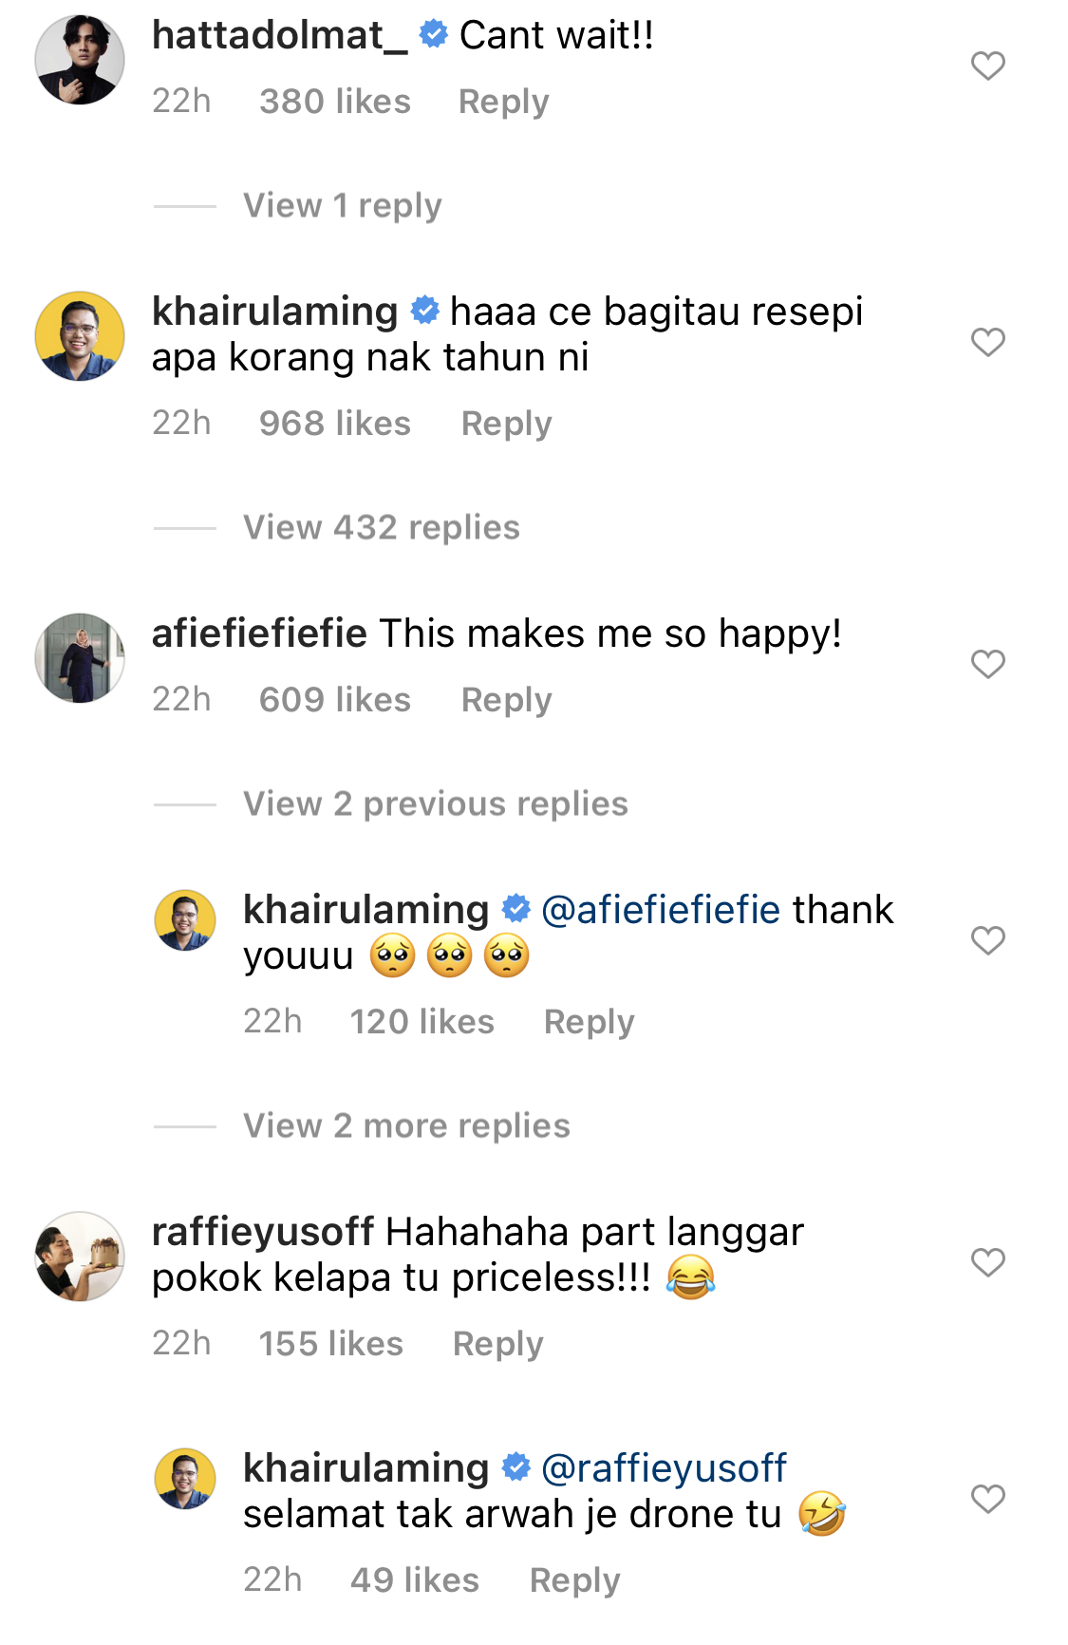Screen dimensions: 1068x1645
Task: Open hattadolmat_ profile picture
Action: (80, 60)
